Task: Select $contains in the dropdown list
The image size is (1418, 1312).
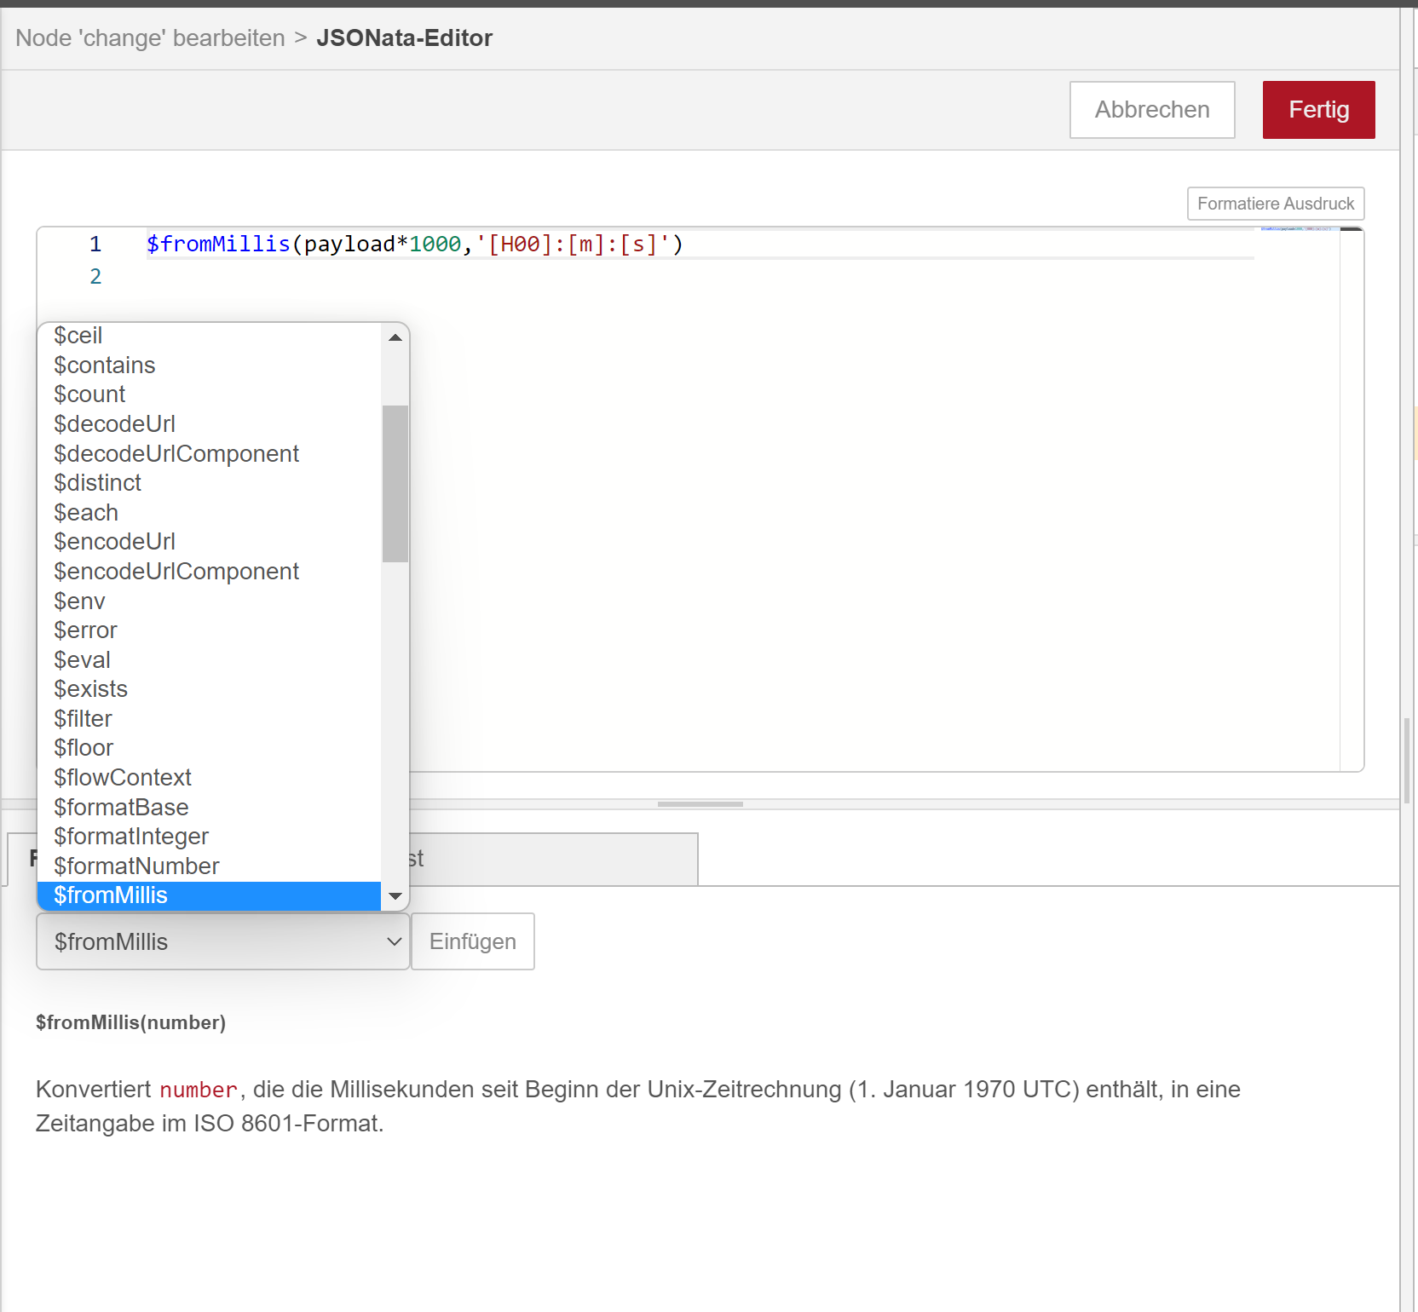Action: click(210, 365)
